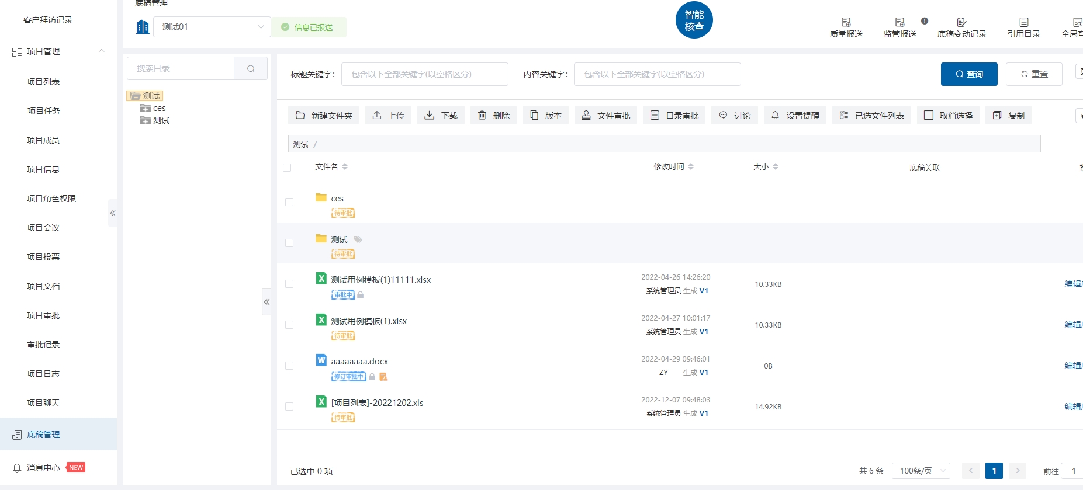
Task: Focus the 内容关键字 input field
Action: pos(658,74)
